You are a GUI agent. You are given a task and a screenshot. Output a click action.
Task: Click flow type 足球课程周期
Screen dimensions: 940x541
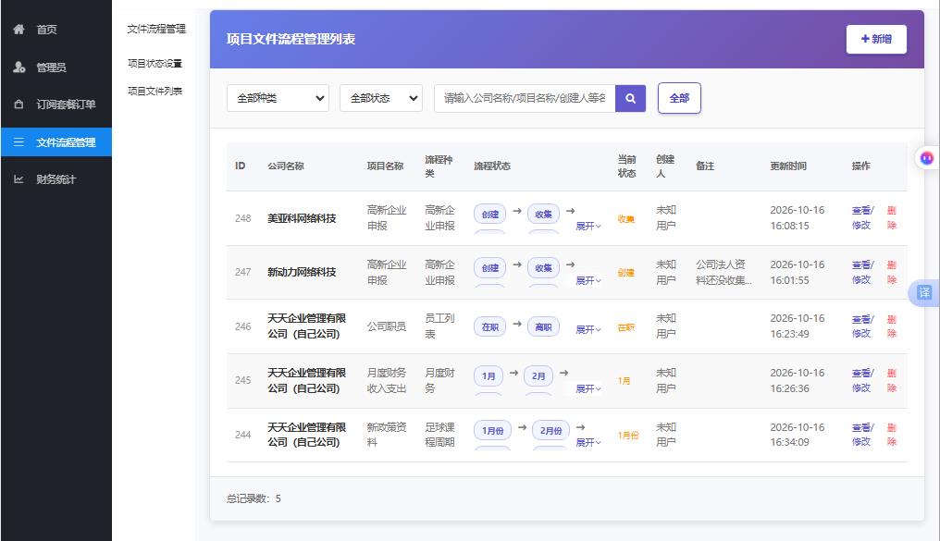point(440,435)
